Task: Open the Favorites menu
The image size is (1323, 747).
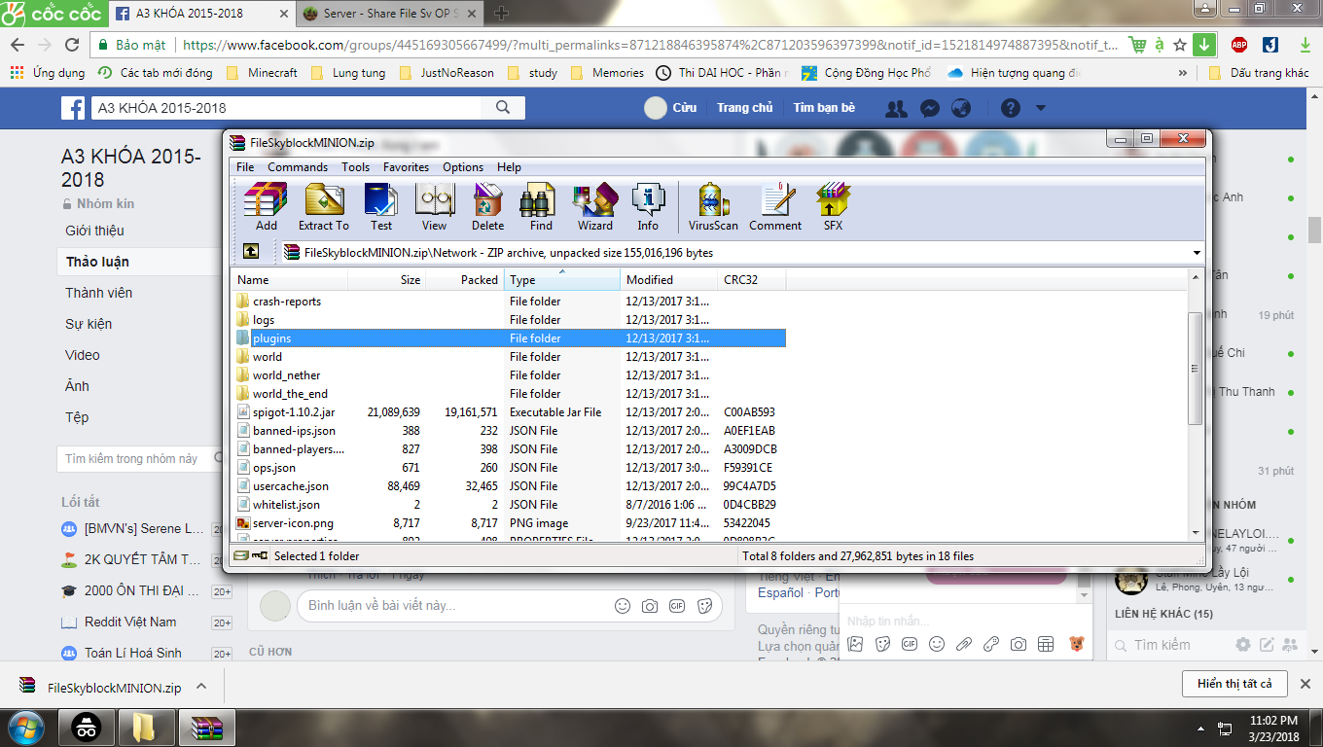Action: pos(406,167)
